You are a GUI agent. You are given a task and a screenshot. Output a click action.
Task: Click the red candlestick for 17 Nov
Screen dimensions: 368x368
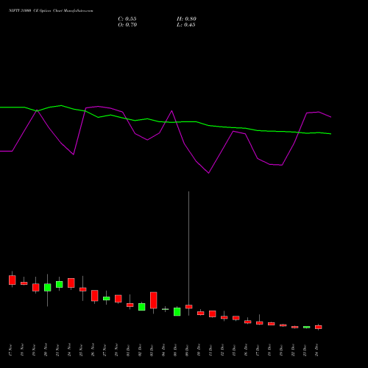(13, 280)
